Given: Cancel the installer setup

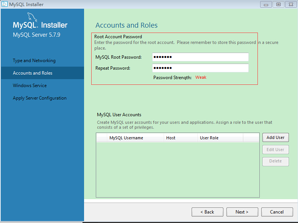Looking at the screenshot, I should pos(277,212).
